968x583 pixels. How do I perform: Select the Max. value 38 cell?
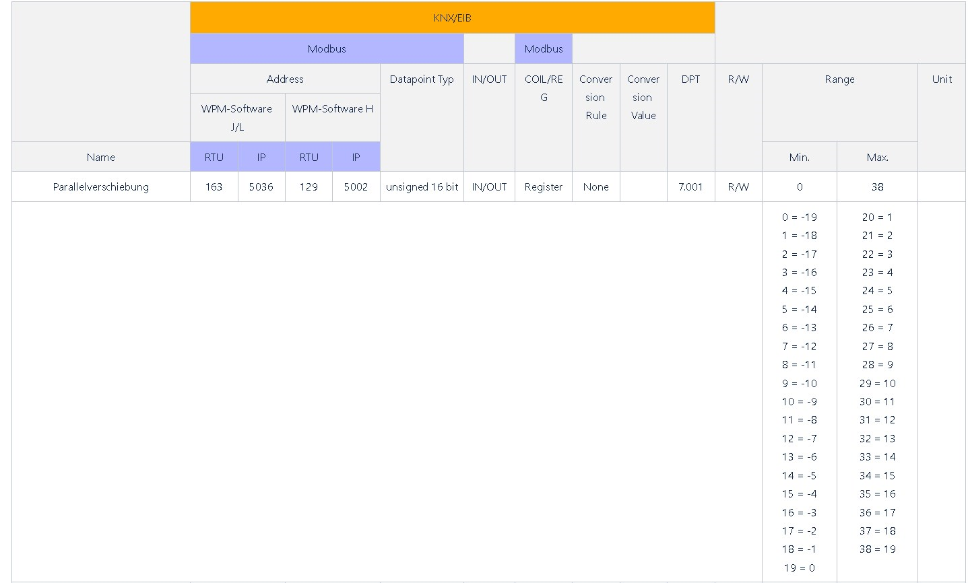(x=877, y=186)
